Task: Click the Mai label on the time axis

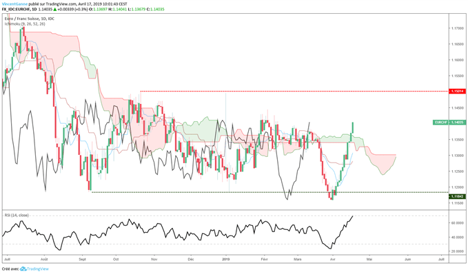Action: (x=369, y=260)
